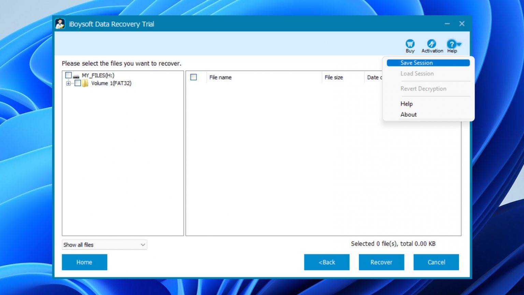Open the Show all files dropdown

[x=104, y=245]
